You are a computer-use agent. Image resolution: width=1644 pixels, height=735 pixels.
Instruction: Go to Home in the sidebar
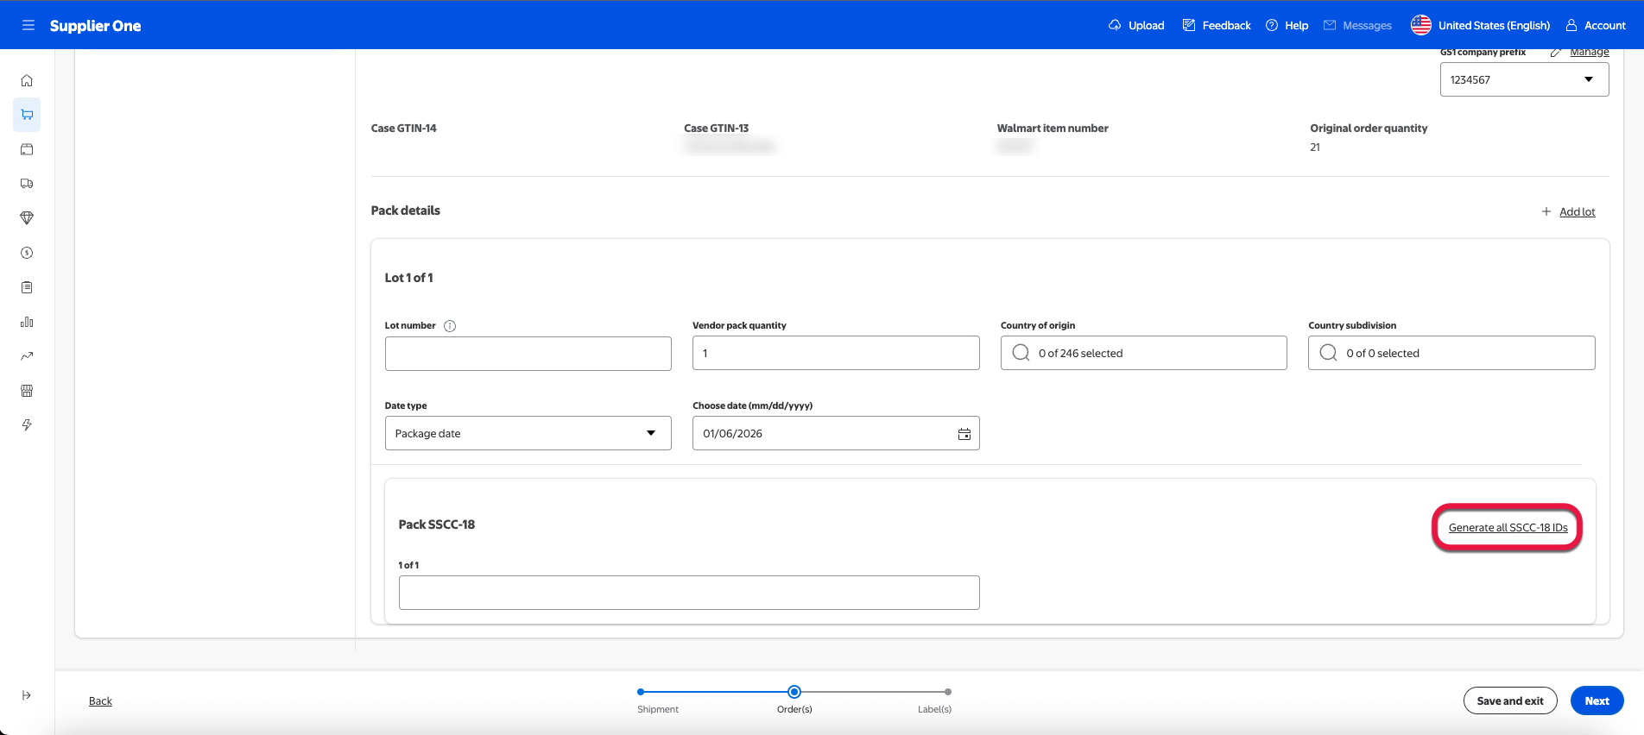[x=27, y=80]
